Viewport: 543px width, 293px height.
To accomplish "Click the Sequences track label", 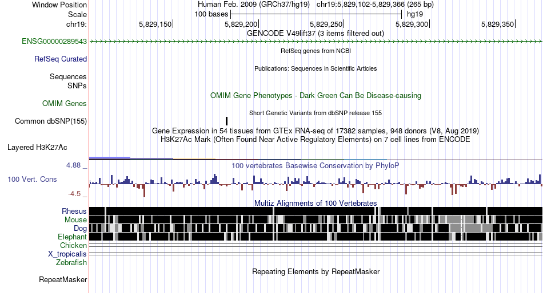I will pos(68,77).
